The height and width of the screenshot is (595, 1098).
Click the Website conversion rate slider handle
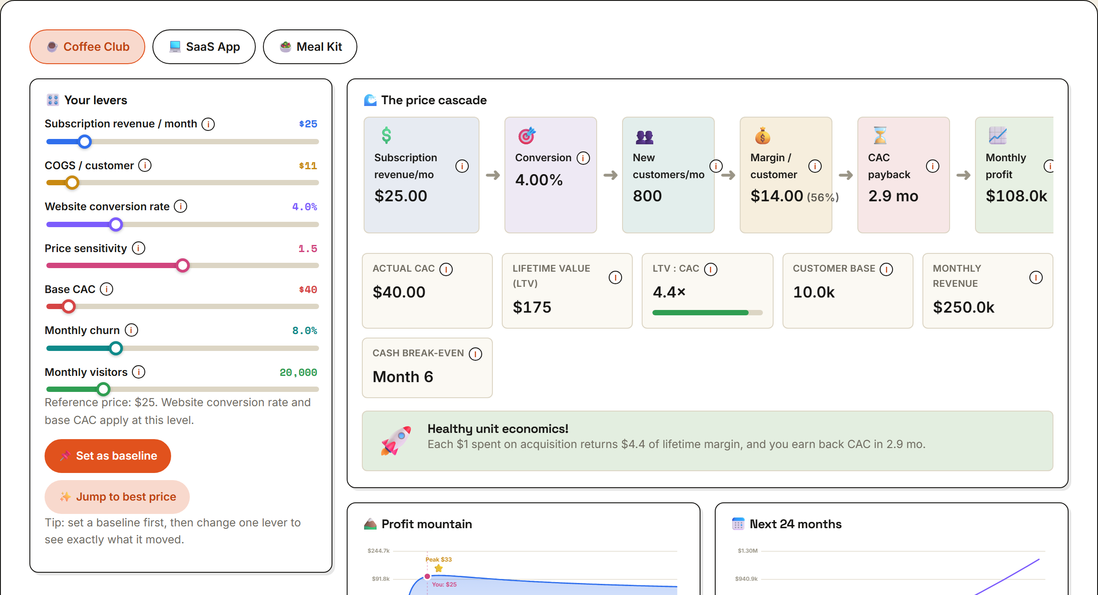(116, 224)
